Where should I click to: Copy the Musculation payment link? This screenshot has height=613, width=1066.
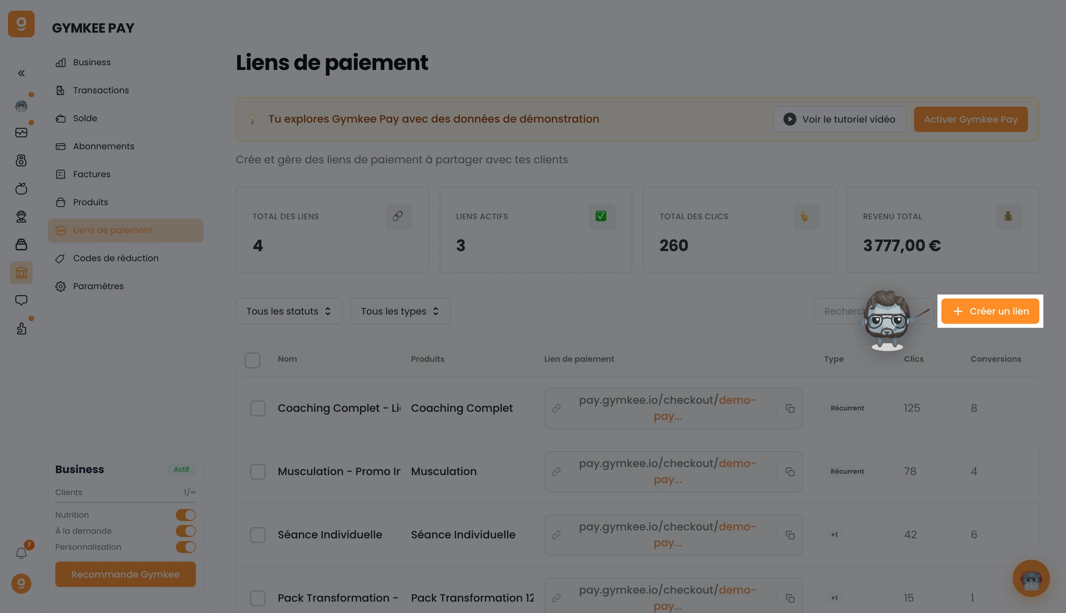pyautogui.click(x=790, y=472)
